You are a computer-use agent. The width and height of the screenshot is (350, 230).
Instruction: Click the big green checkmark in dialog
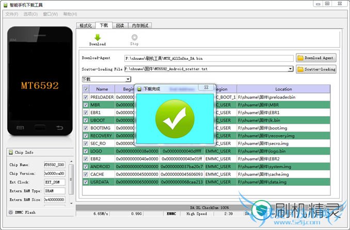[175, 119]
